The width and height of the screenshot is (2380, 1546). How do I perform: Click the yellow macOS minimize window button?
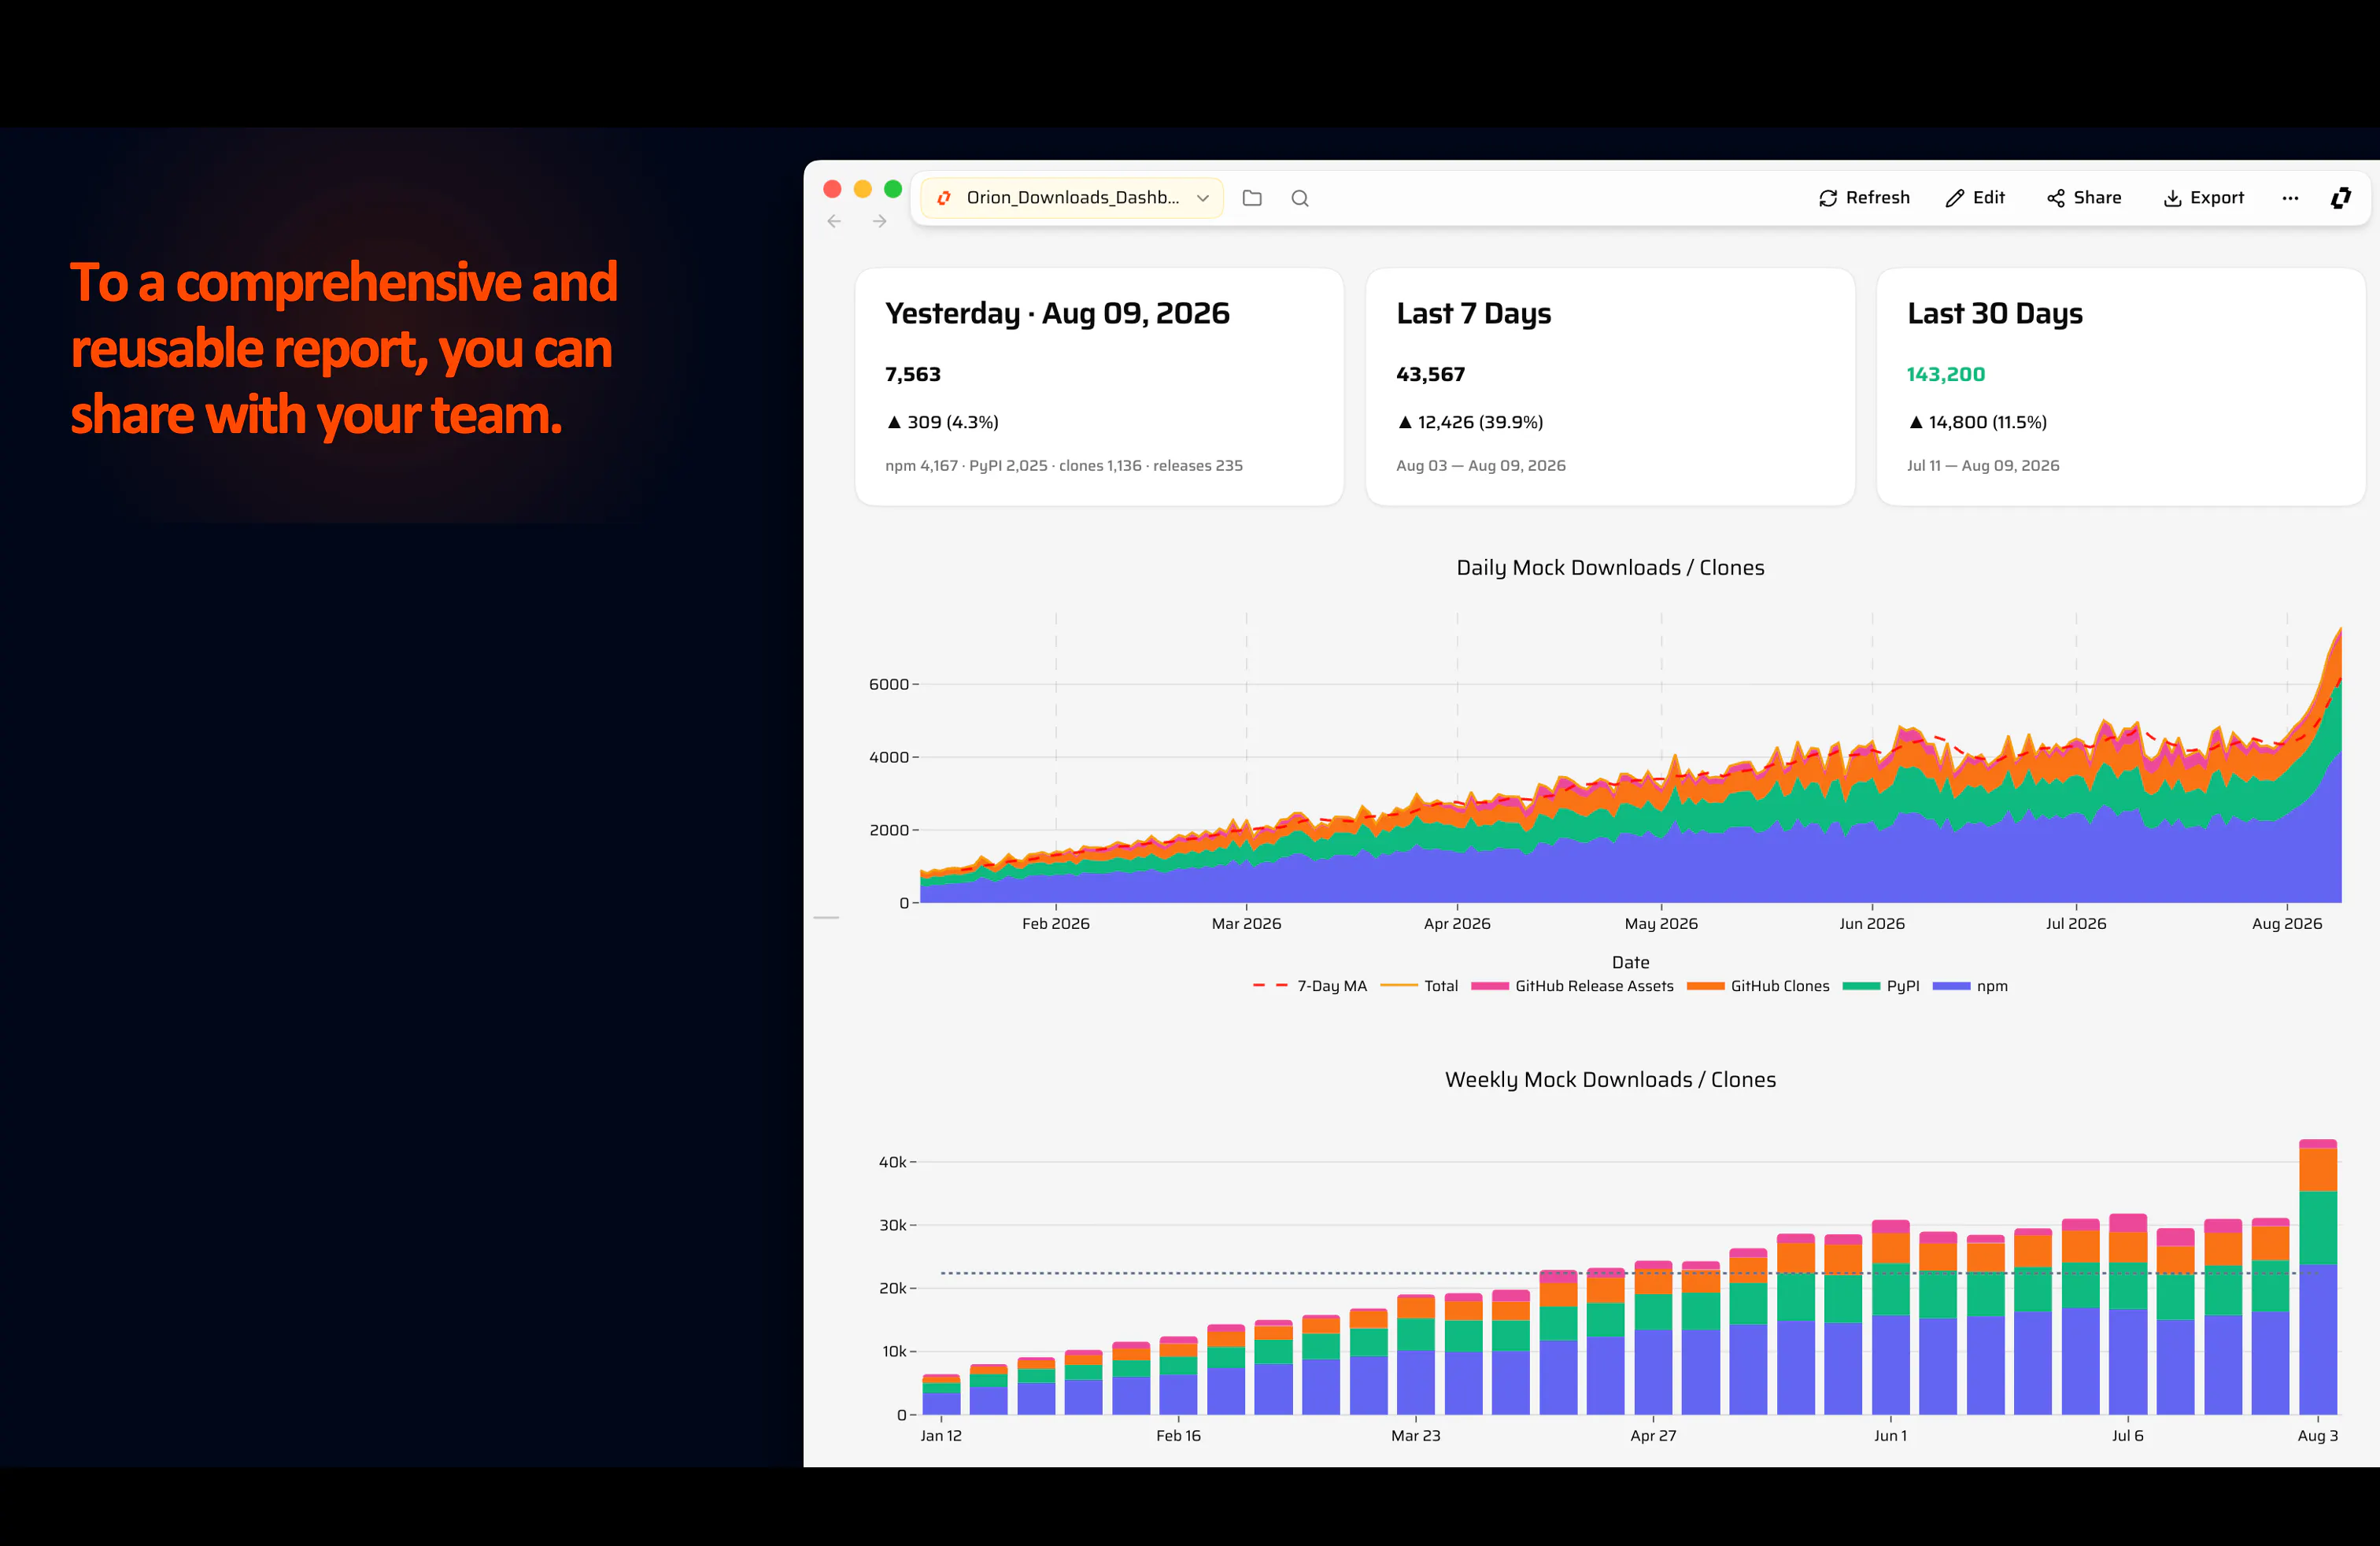pyautogui.click(x=863, y=189)
